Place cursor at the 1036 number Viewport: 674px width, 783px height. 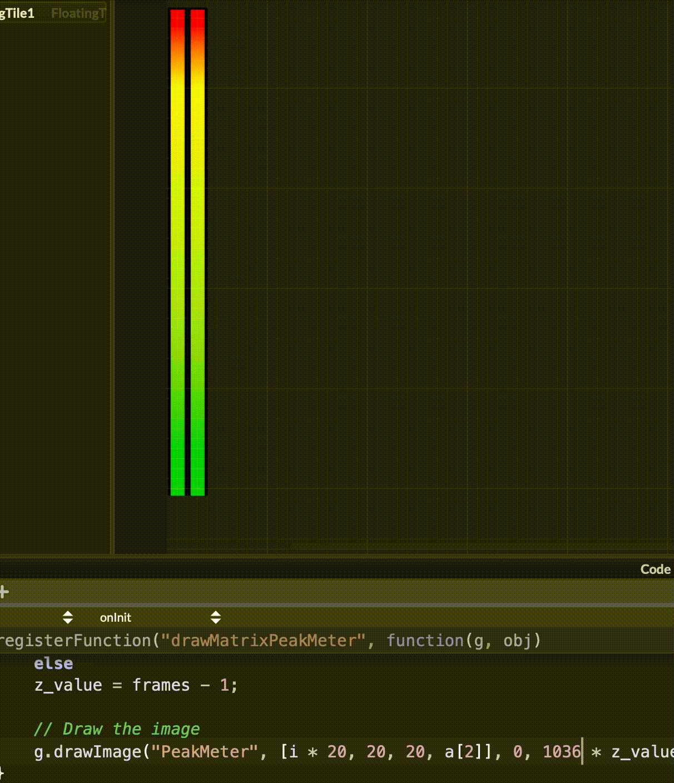(x=561, y=752)
